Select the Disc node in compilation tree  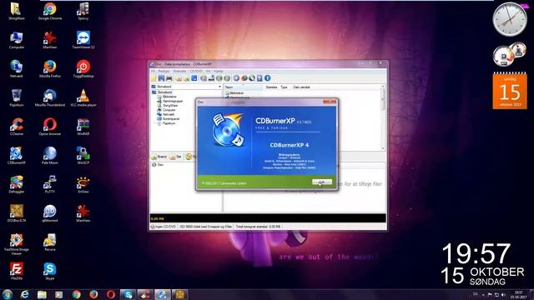tap(158, 165)
